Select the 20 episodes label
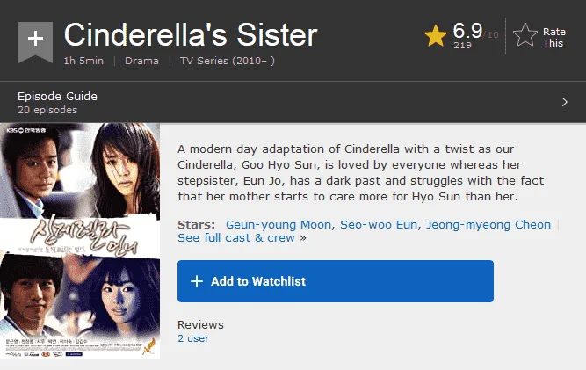The image size is (586, 370). point(47,110)
